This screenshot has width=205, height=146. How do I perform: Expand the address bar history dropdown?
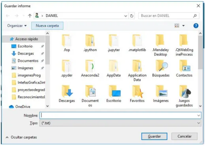click(x=126, y=16)
